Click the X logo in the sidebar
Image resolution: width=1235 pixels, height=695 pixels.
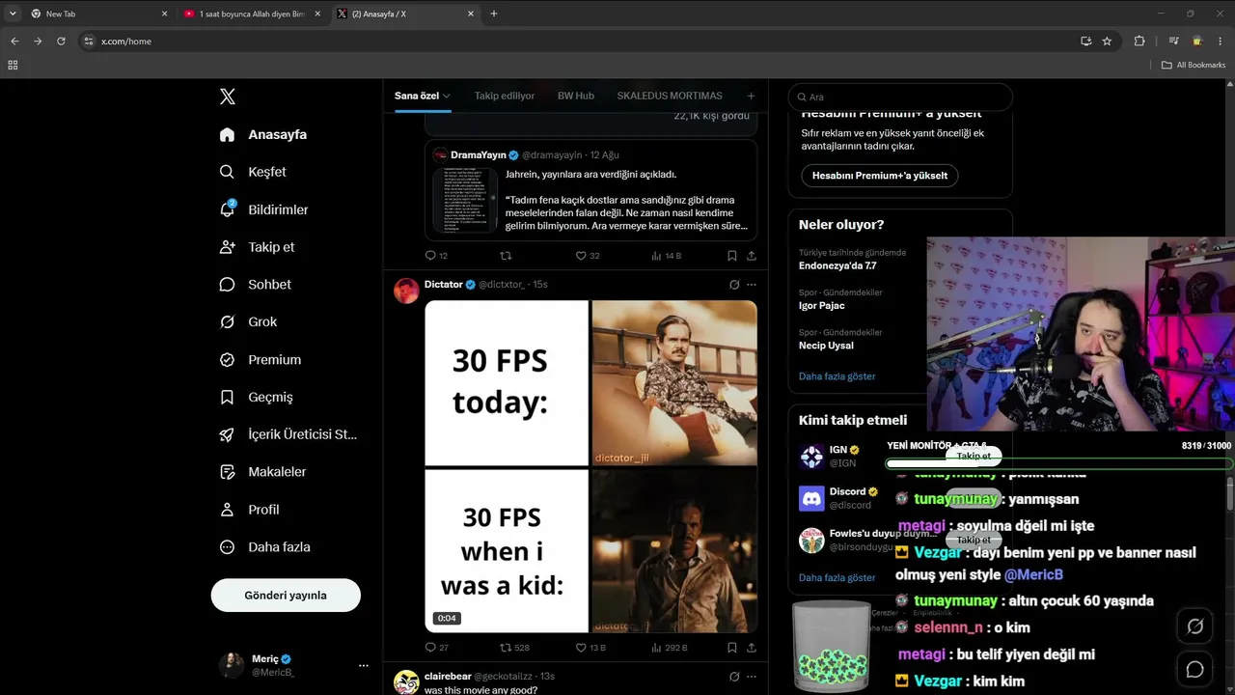[228, 97]
